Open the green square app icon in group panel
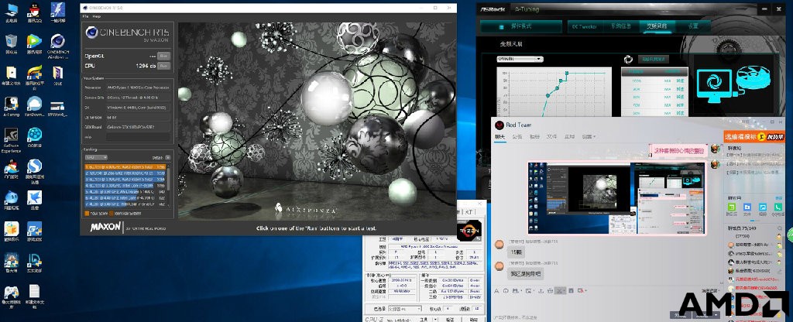This screenshot has width=793, height=322. click(732, 209)
